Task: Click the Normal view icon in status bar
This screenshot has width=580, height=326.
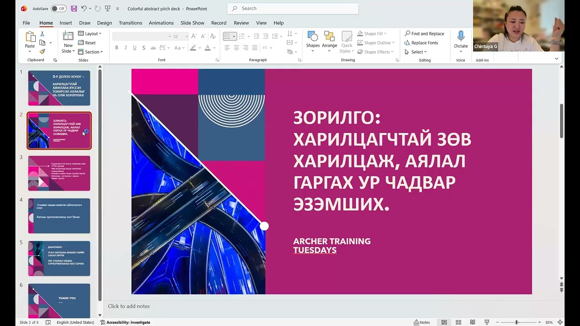Action: point(445,322)
